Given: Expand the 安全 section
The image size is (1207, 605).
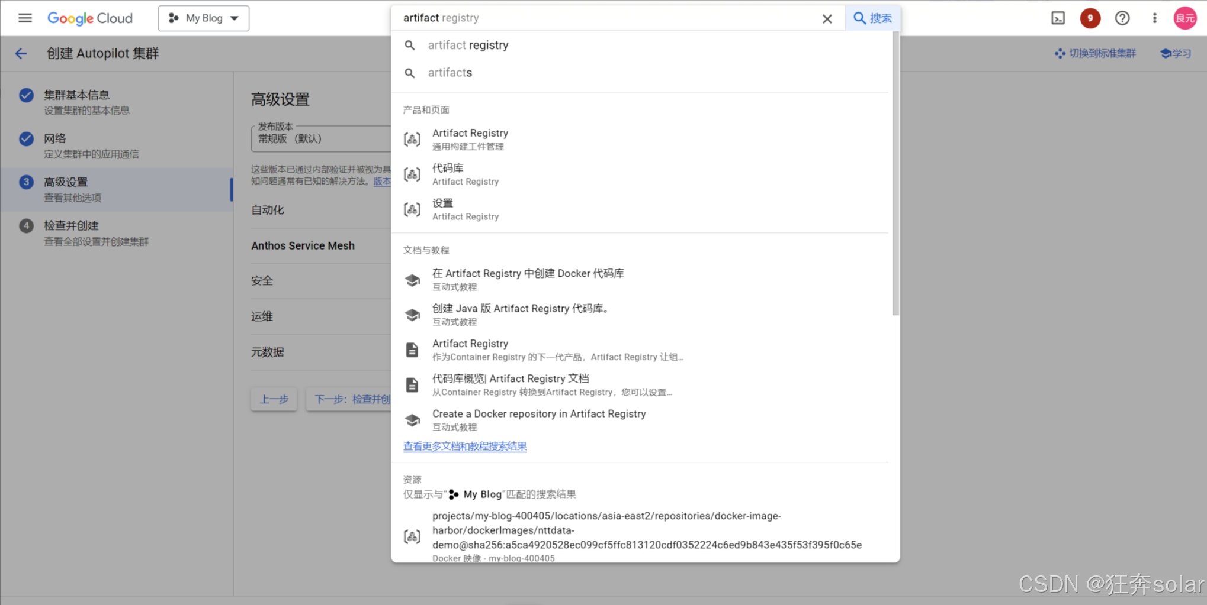Looking at the screenshot, I should click(x=321, y=281).
